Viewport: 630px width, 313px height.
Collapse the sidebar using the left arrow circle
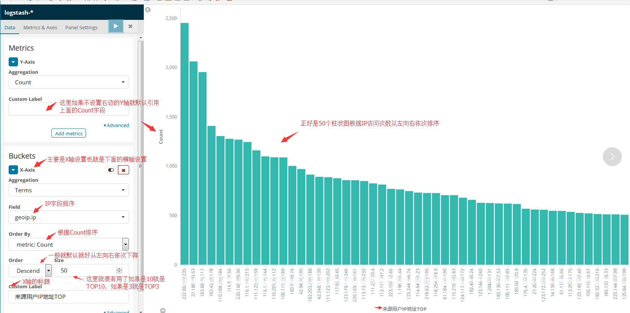148,10
